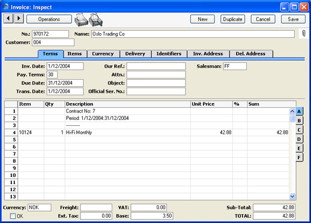Image resolution: width=311 pixels, height=223 pixels.
Task: Save the invoice with Save button
Action: pyautogui.click(x=293, y=19)
